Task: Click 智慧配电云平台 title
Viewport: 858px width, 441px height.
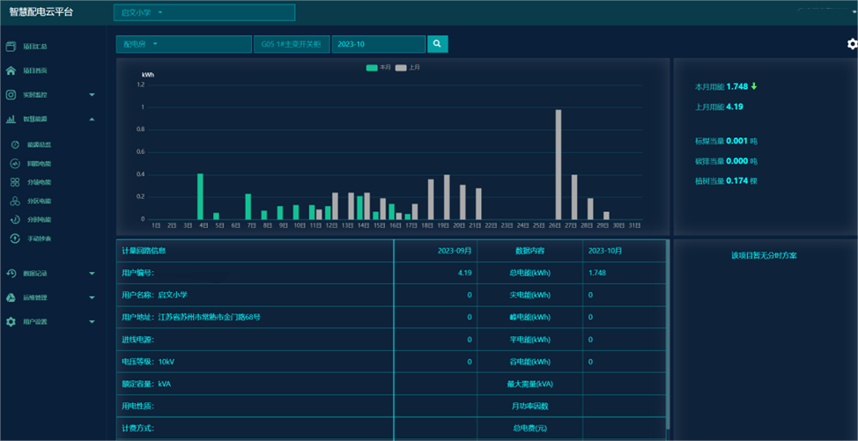Action: click(41, 12)
